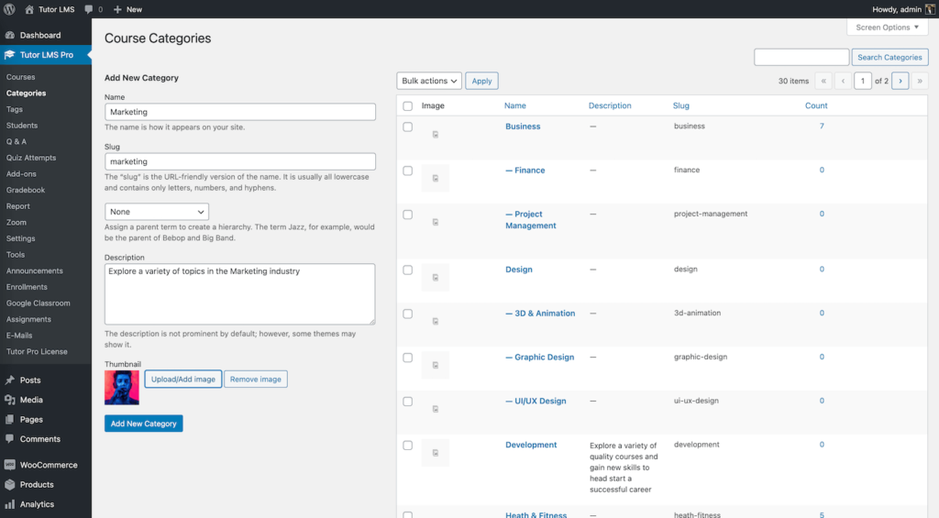The image size is (939, 518).
Task: Click the Add New Category button
Action: click(x=144, y=424)
